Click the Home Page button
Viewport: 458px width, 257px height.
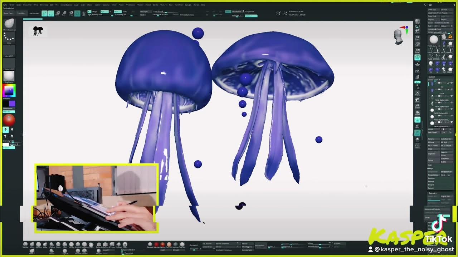click(8, 13)
